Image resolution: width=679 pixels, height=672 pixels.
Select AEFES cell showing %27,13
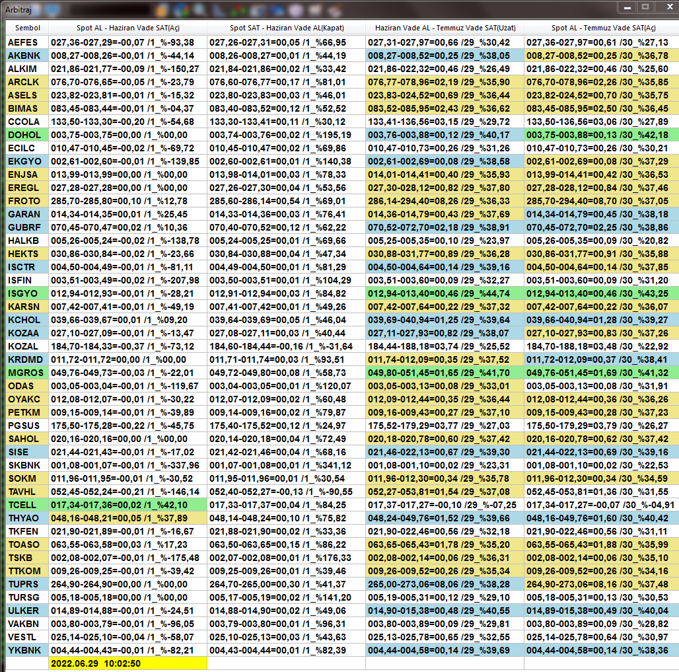point(602,42)
